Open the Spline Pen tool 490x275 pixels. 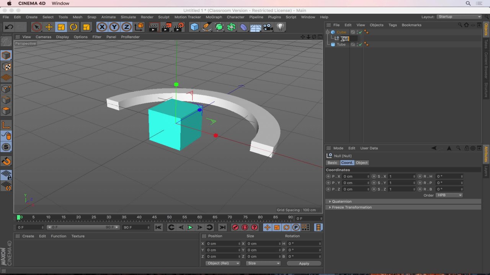(207, 27)
